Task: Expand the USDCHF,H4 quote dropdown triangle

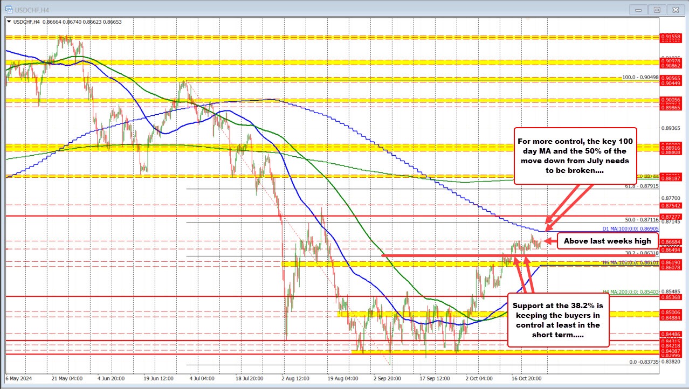Action: point(10,22)
